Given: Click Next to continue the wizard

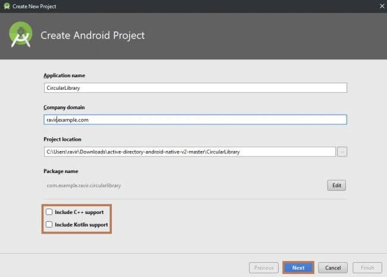Looking at the screenshot, I should (x=298, y=267).
